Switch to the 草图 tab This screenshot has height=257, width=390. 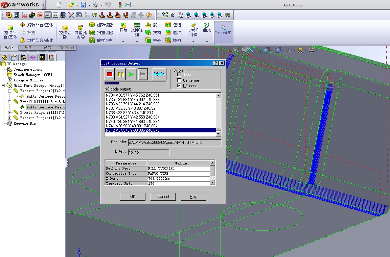28,47
